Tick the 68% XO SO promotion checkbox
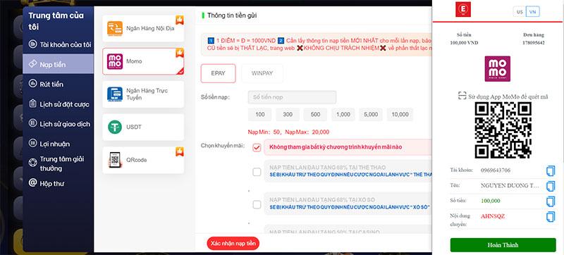The height and width of the screenshot is (255, 564). 257,205
